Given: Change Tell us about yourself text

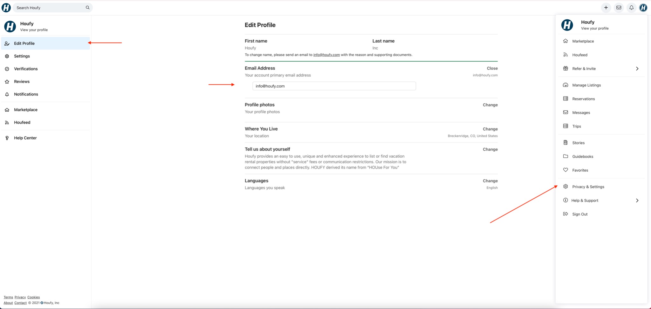Looking at the screenshot, I should pyautogui.click(x=490, y=149).
